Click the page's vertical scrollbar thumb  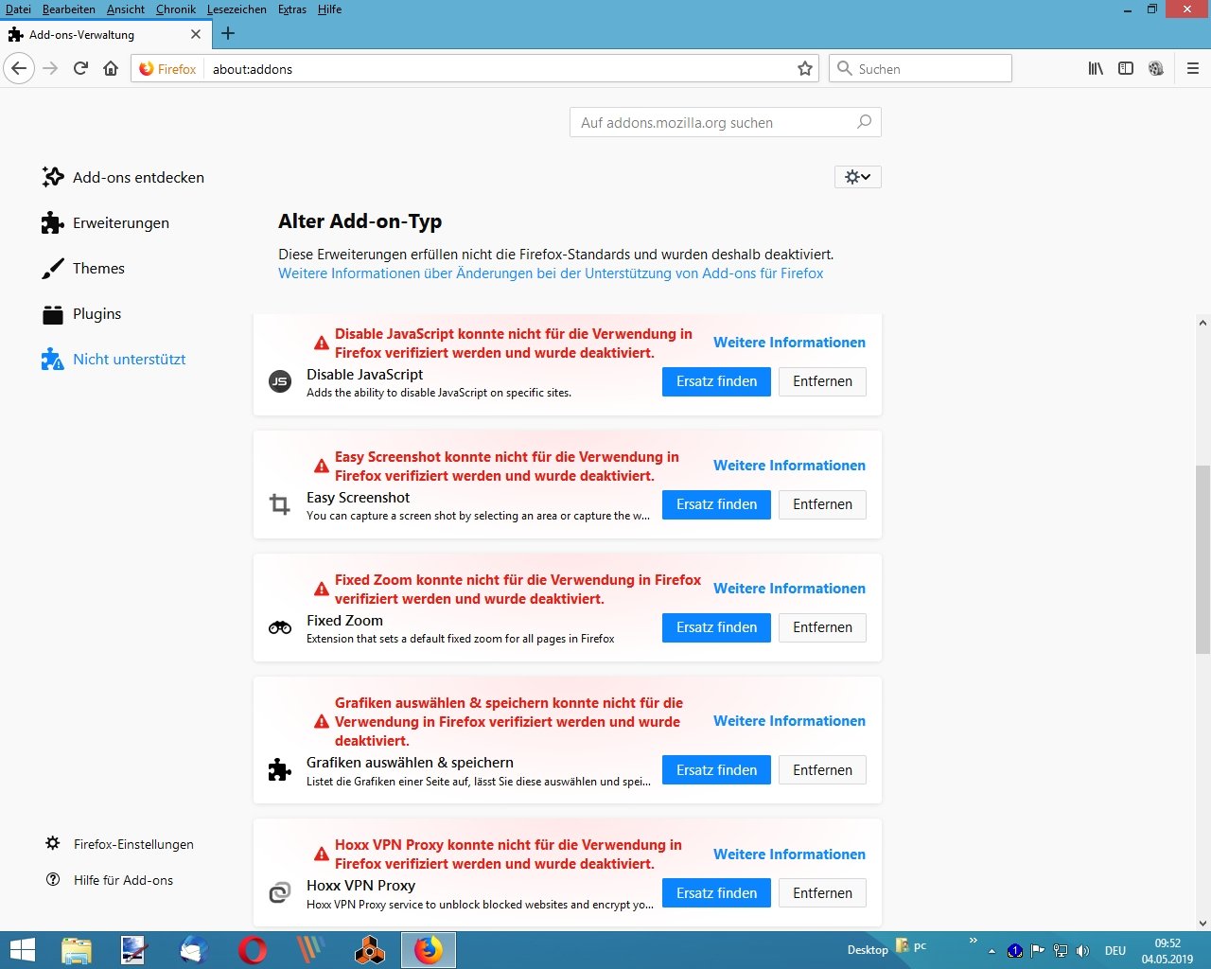pos(1202,559)
